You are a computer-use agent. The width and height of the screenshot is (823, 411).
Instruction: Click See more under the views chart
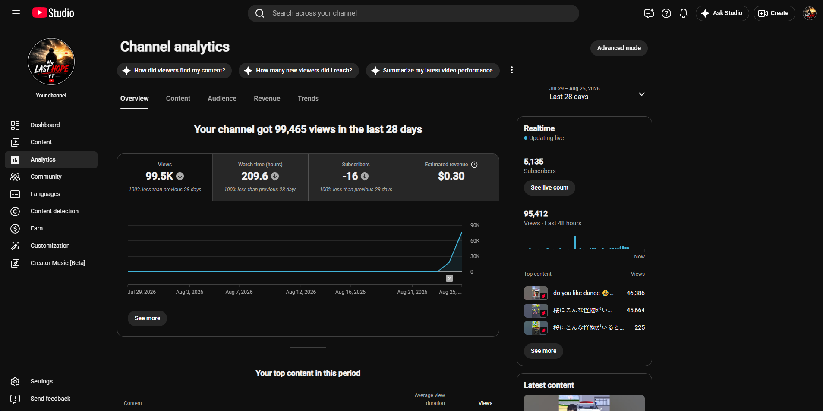coord(147,318)
